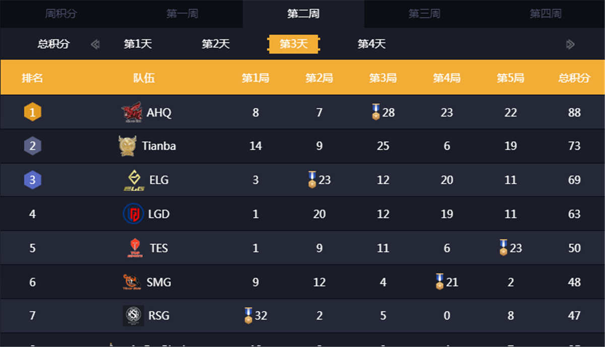Open the 周积分 tab
The image size is (605, 347).
(60, 14)
